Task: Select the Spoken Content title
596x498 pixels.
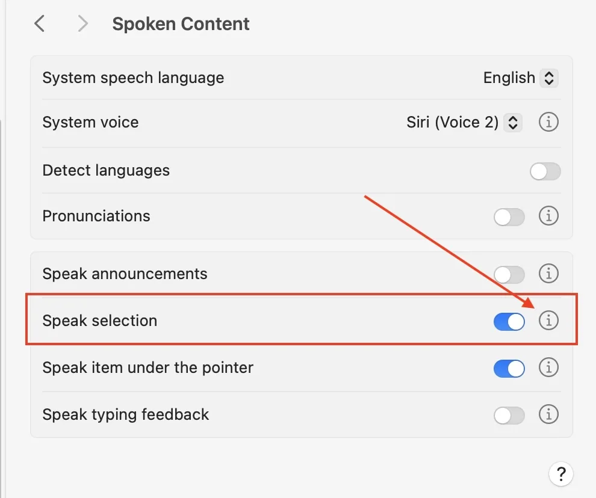Action: pos(181,23)
